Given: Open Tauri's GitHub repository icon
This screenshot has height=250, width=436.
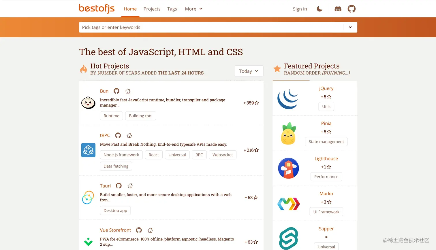Looking at the screenshot, I should (x=119, y=186).
